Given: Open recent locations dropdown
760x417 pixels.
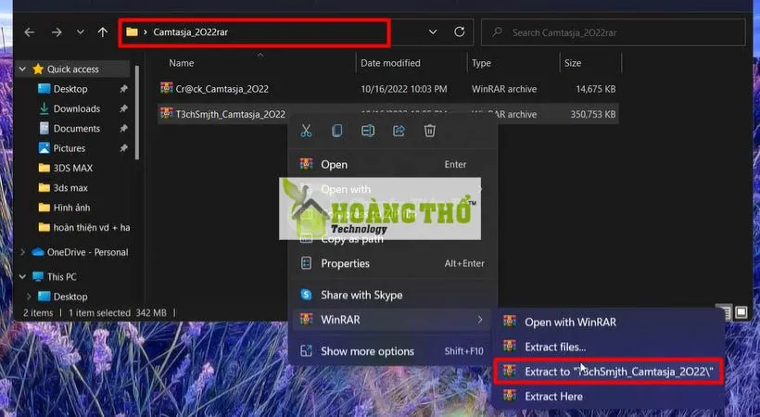Looking at the screenshot, I should pyautogui.click(x=80, y=32).
